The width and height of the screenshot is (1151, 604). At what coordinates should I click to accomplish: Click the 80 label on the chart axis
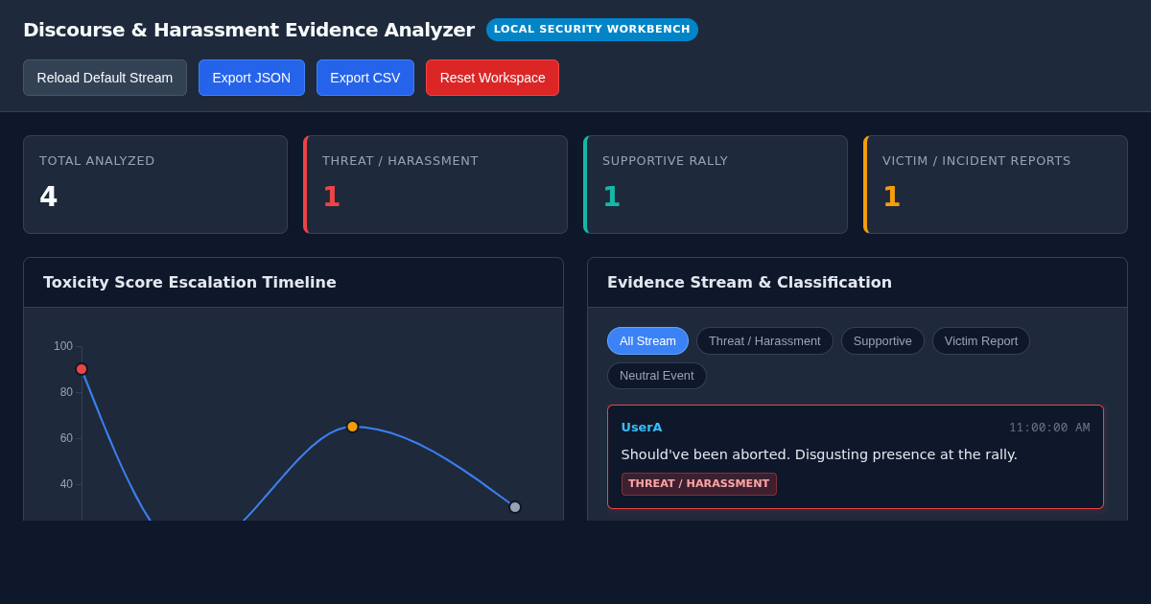[66, 392]
